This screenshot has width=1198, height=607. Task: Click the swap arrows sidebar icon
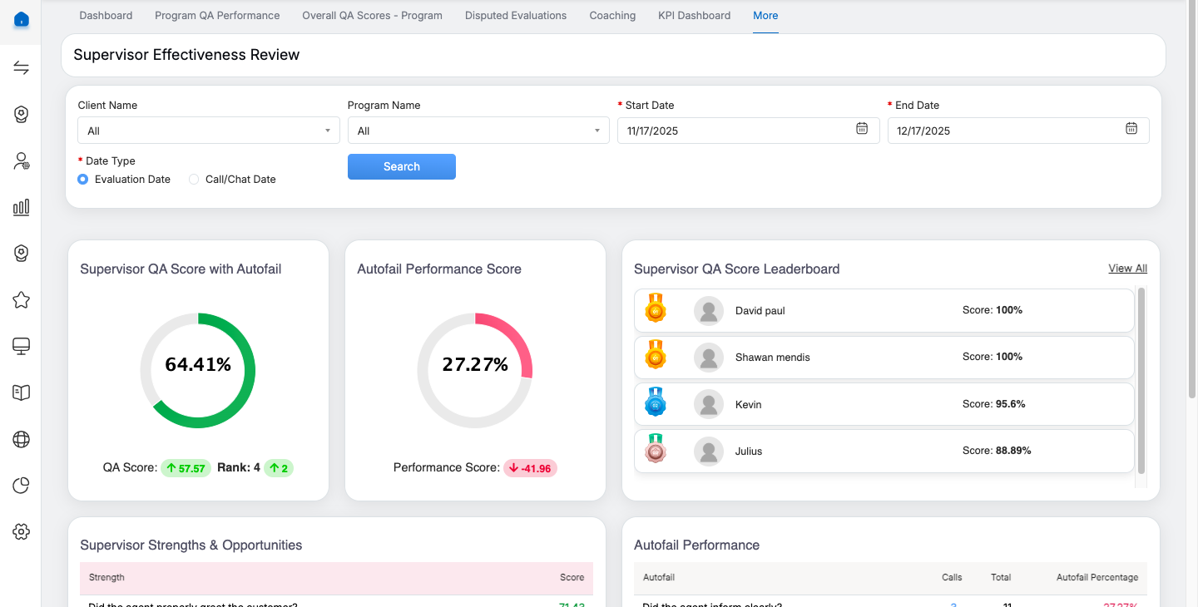[22, 68]
